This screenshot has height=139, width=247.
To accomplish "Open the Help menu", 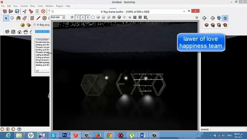I will [68, 6].
